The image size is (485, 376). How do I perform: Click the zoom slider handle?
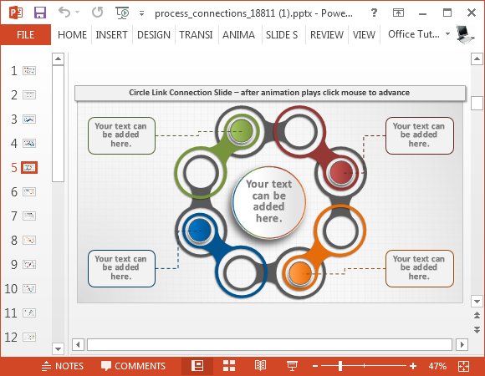click(340, 366)
